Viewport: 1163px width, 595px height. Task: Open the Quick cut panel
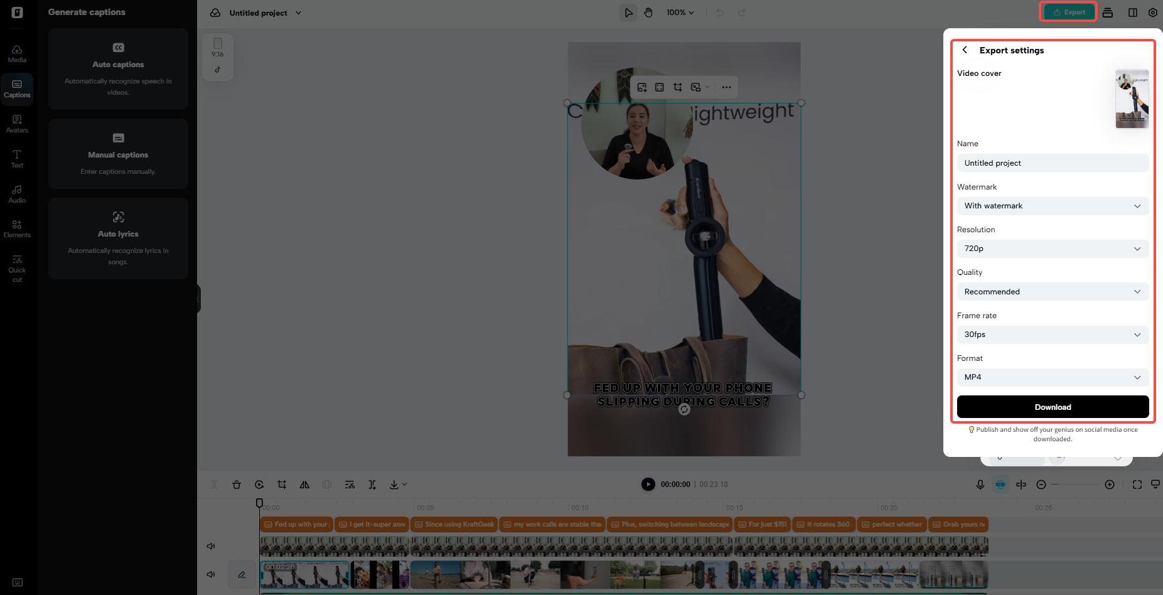(x=17, y=269)
